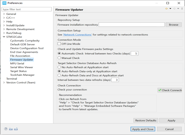Image resolution: width=185 pixels, height=135 pixels.
Task: Select Serial Wire Viewer in the tree
Action: pyautogui.click(x=21, y=67)
